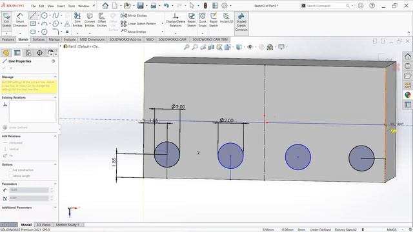
Task: Open the Options gear icon
Action: point(225,6)
